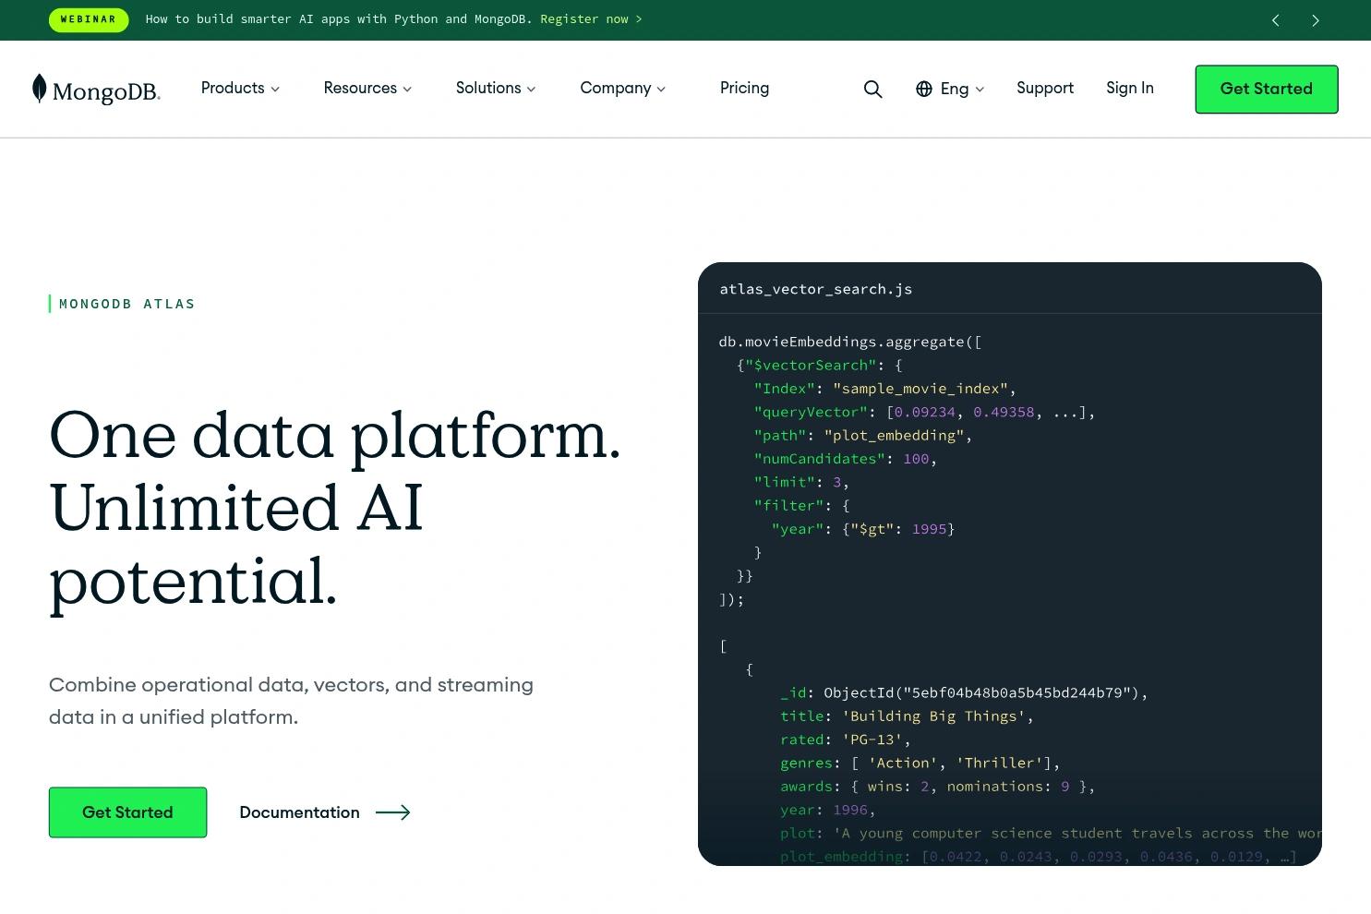Screen dimensions: 1371x914
Task: Click the year: 1996 line in output
Action: 828,811
